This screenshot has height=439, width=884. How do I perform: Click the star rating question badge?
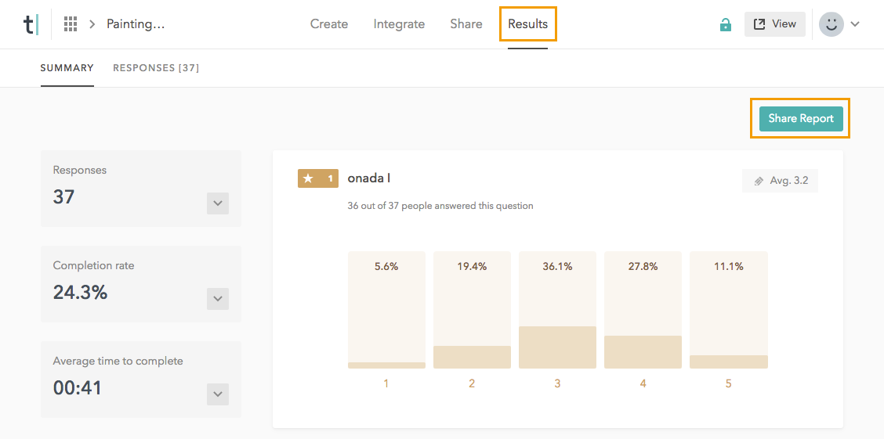coord(318,179)
